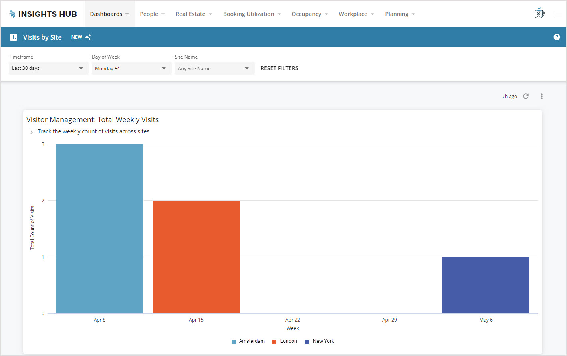Toggle the Amsterdam legend entry
Viewport: 567px width, 356px height.
tap(248, 342)
